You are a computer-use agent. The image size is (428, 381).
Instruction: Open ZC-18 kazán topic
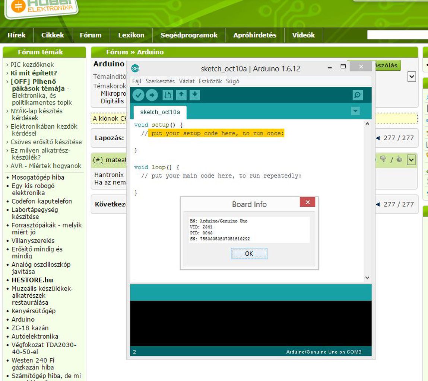click(30, 328)
